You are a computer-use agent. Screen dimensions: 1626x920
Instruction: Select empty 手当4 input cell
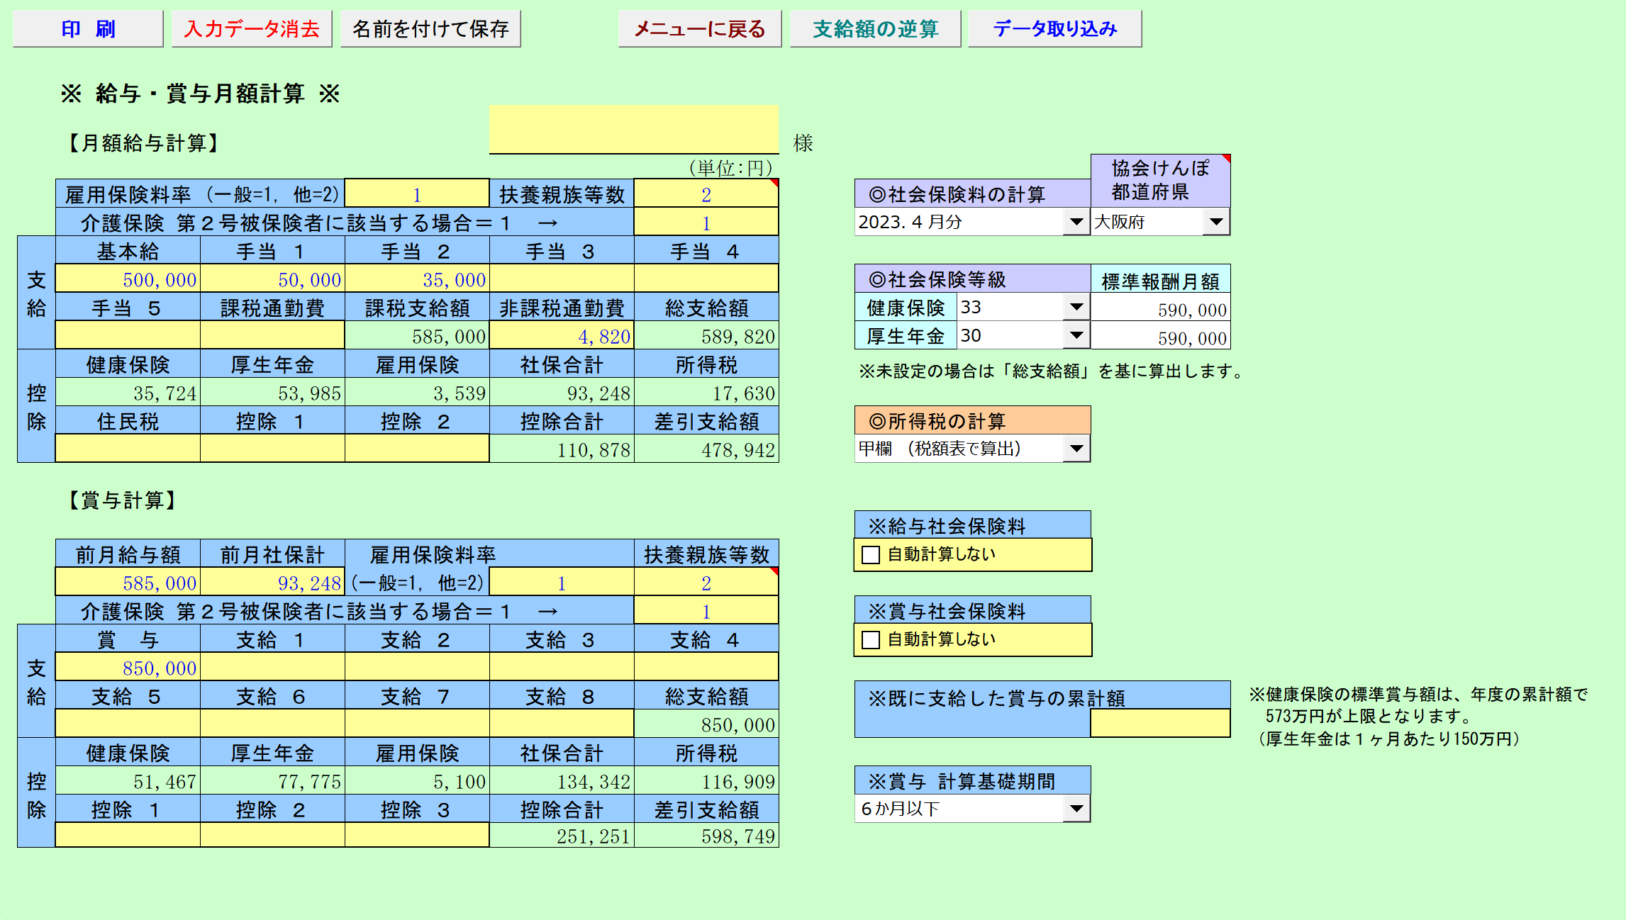tap(707, 279)
